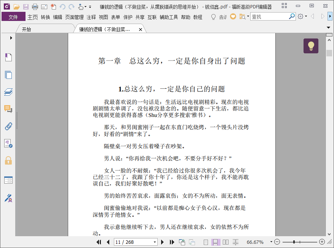Click the orange heart favorite icon
The image size is (334, 248).
233,16
